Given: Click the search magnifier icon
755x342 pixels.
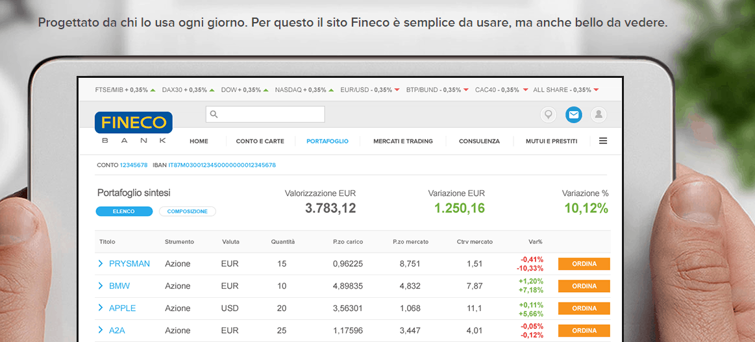Looking at the screenshot, I should coord(214,114).
